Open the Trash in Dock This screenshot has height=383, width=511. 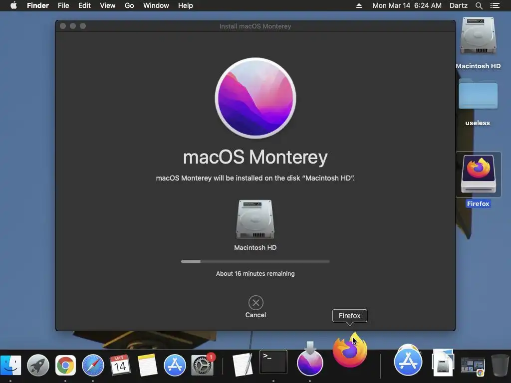click(x=500, y=365)
